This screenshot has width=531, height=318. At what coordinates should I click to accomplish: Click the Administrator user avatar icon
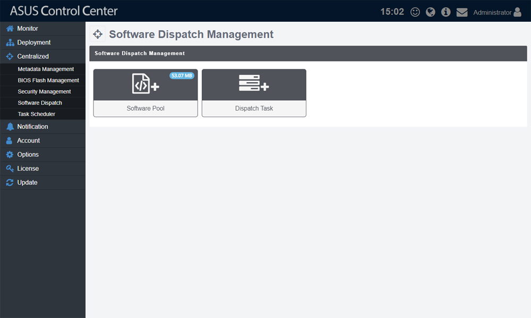(x=518, y=12)
